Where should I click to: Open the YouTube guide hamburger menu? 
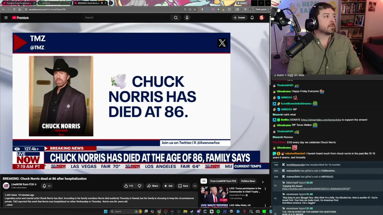point(6,18)
